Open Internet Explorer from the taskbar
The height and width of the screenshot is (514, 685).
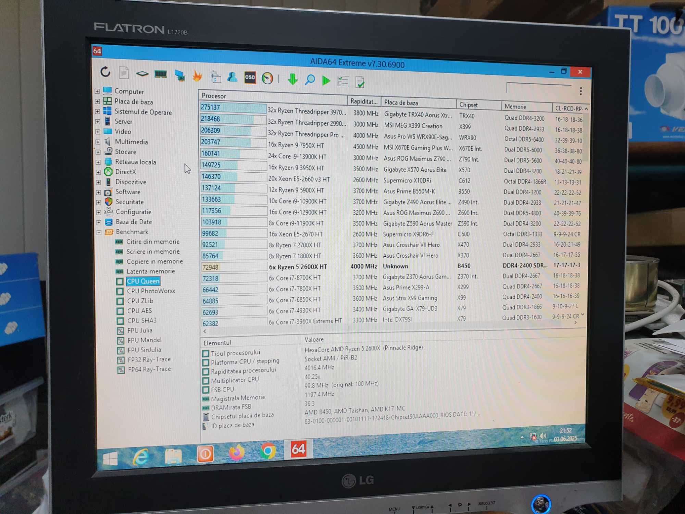141,457
